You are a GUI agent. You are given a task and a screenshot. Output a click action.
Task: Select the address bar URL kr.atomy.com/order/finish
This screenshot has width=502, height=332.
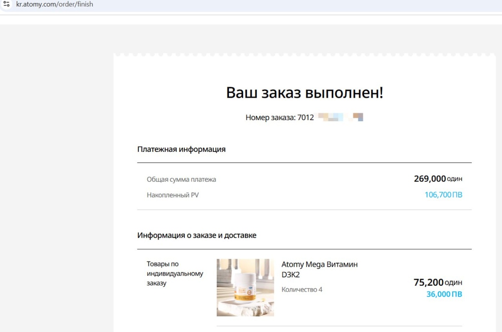(54, 5)
